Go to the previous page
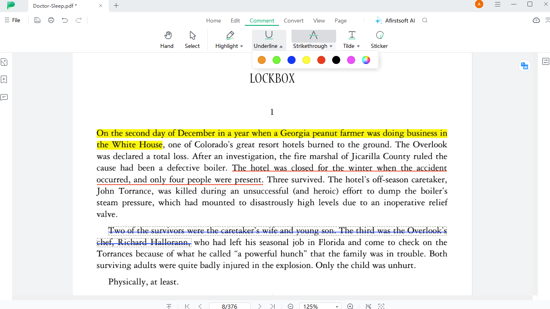This screenshot has height=309, width=550. click(x=200, y=306)
